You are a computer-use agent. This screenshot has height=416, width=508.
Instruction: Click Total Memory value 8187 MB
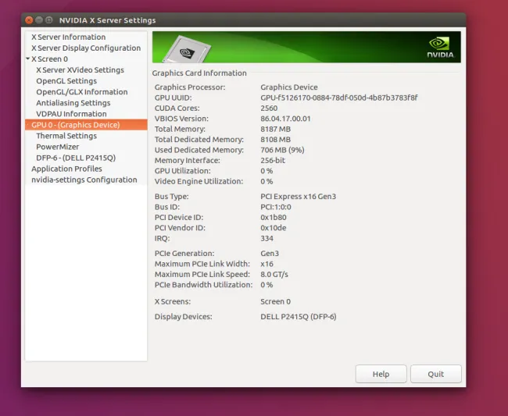(x=275, y=129)
